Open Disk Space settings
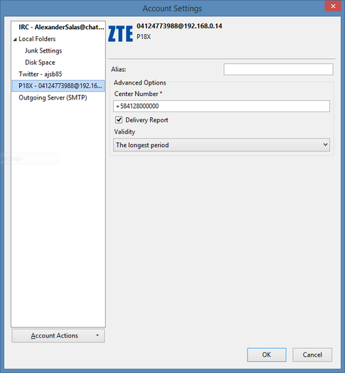 coord(40,63)
